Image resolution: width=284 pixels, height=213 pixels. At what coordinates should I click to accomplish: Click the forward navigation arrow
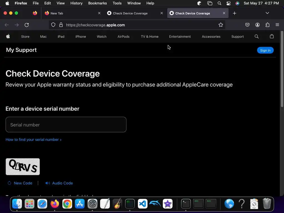coord(17,25)
